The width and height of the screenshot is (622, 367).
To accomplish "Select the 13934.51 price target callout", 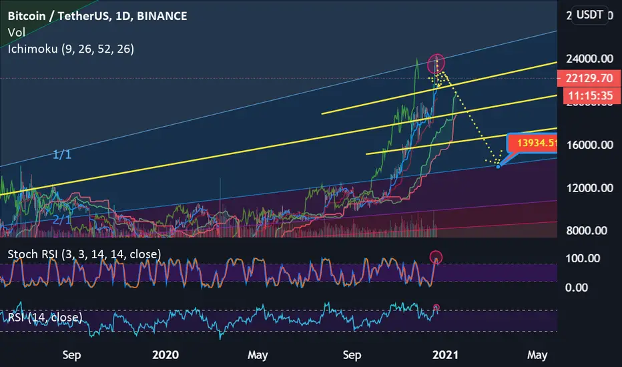I will click(533, 143).
